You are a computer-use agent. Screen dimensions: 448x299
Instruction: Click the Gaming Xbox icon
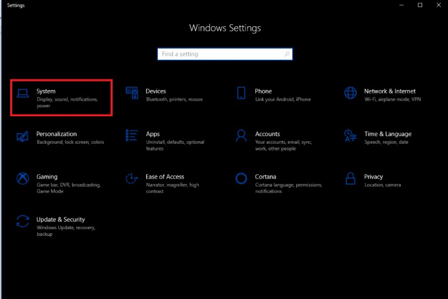tap(22, 178)
